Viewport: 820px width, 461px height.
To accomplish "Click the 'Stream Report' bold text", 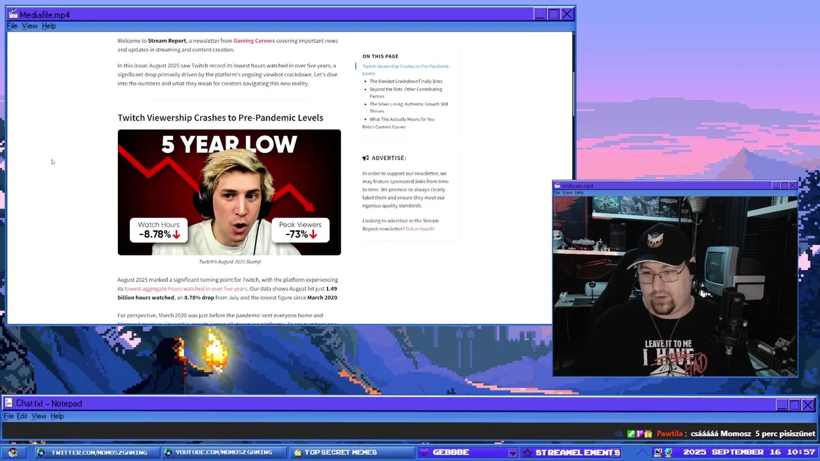I will pos(167,41).
